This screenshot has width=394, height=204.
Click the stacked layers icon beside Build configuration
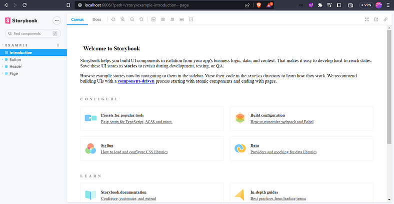click(x=240, y=118)
